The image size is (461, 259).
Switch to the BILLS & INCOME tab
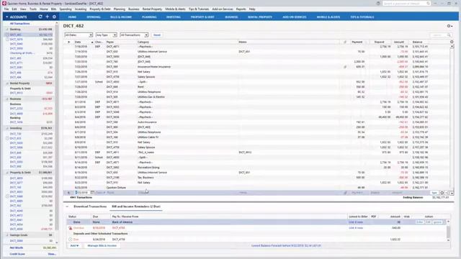121,17
